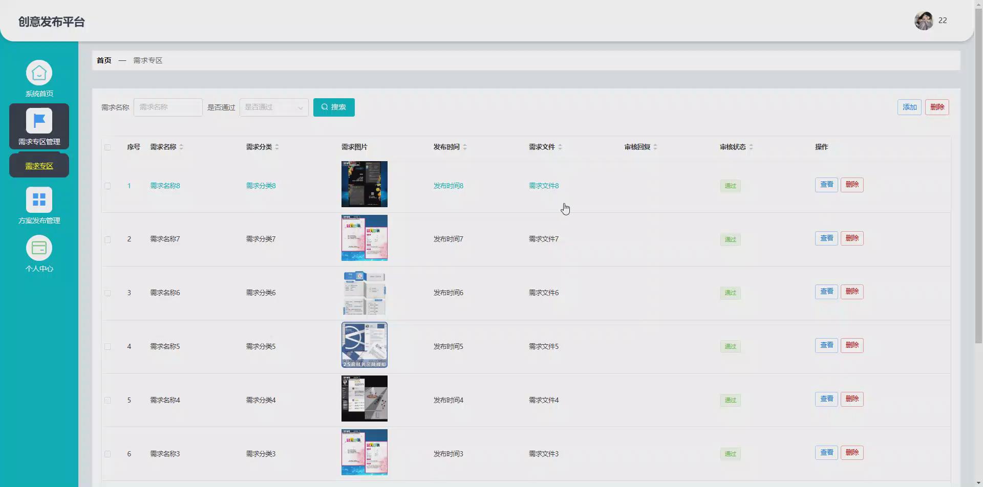Open the 需求名称8 image thumbnail
The image size is (983, 487).
365,184
